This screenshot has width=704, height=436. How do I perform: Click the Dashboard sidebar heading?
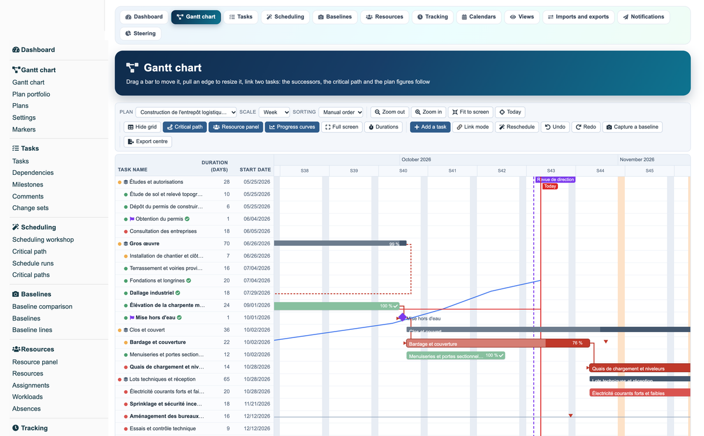click(33, 50)
